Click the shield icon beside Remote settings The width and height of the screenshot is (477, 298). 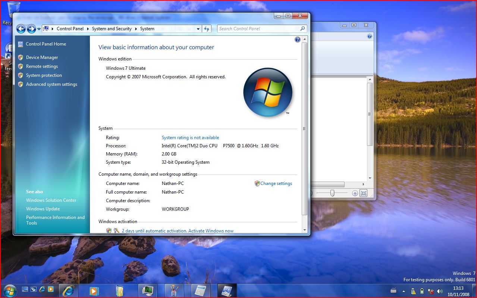pyautogui.click(x=21, y=66)
